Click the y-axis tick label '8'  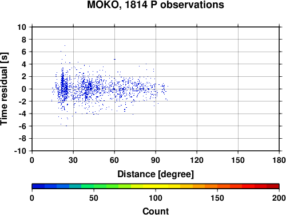[24, 40]
